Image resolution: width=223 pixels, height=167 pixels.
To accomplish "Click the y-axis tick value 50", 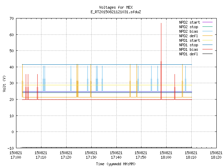I will (x=12, y=51).
